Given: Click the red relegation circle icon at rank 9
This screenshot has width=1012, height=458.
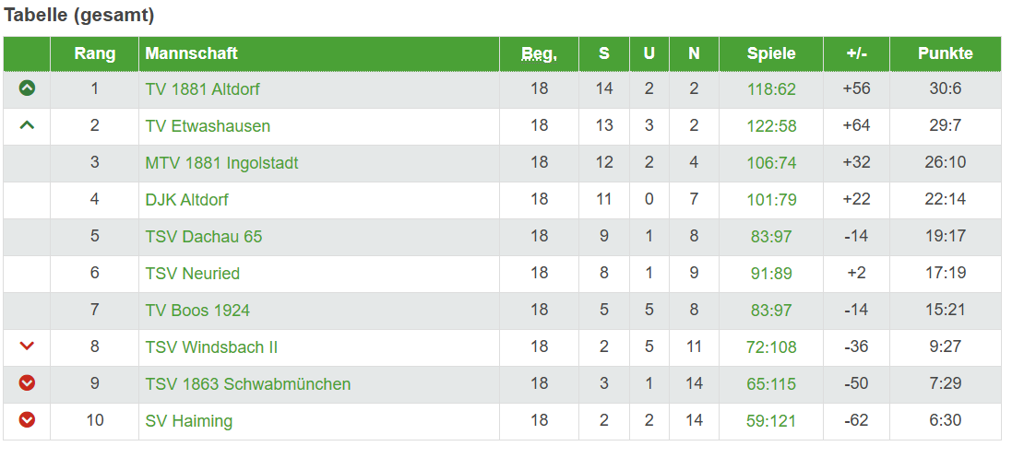Looking at the screenshot, I should [27, 383].
